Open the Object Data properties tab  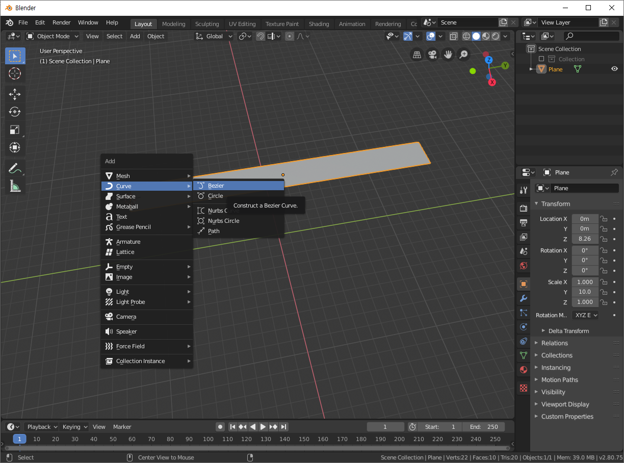pos(523,355)
